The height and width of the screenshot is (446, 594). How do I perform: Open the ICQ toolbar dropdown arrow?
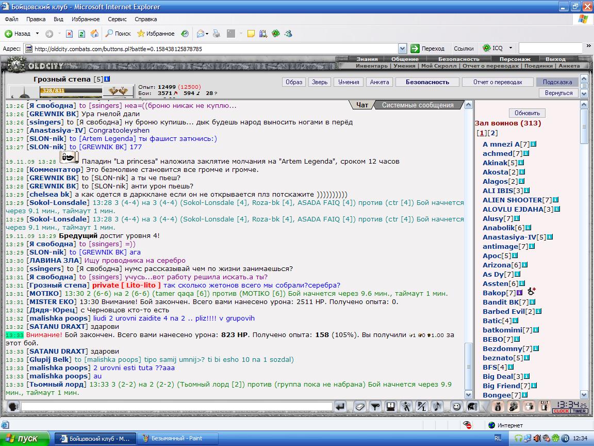[x=510, y=48]
